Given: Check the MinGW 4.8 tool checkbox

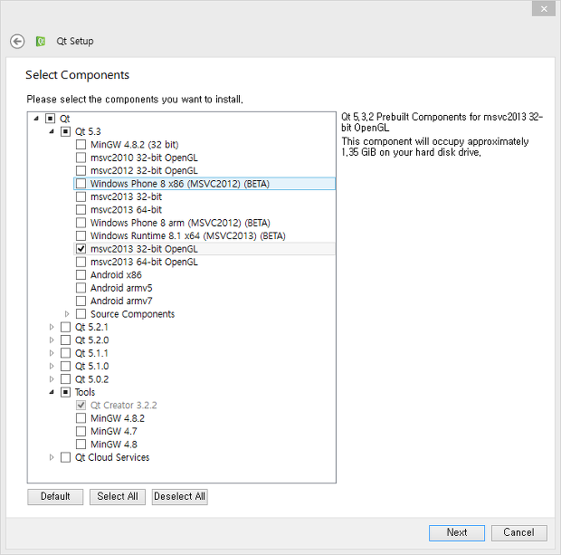Looking at the screenshot, I should [x=81, y=444].
